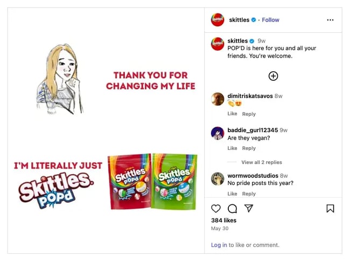The image size is (350, 262).
Task: Like the comment from baddie_gurl12345
Action: (x=232, y=148)
